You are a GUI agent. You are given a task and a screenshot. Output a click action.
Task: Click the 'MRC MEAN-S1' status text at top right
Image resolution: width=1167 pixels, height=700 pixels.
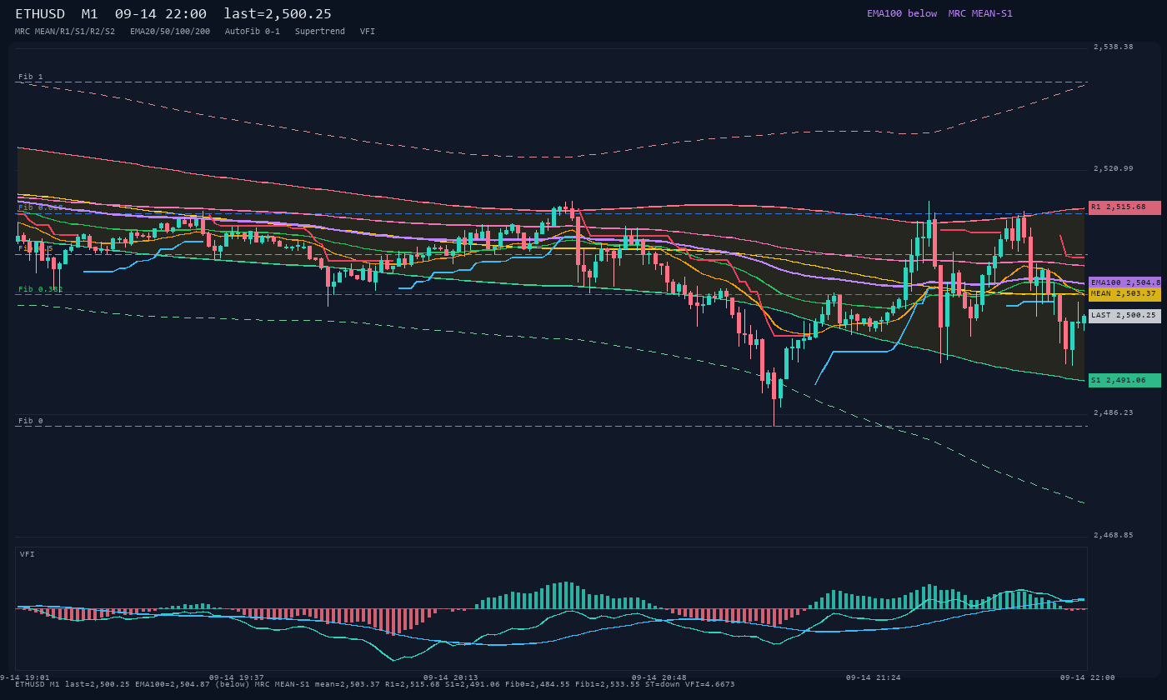click(x=980, y=13)
